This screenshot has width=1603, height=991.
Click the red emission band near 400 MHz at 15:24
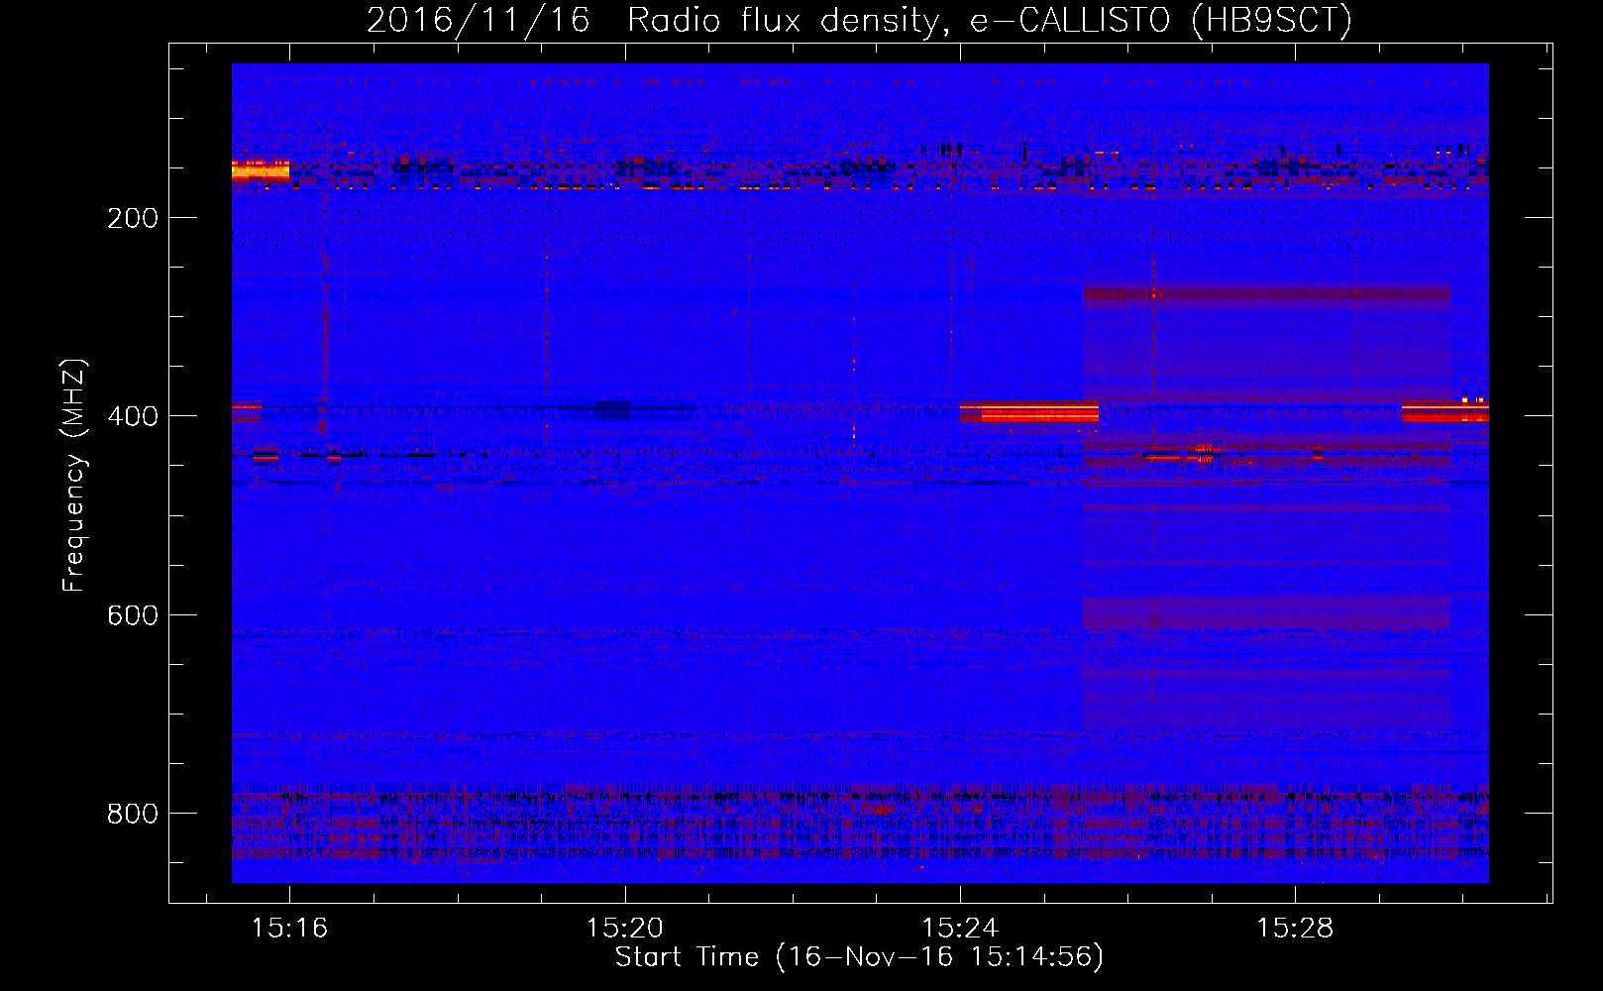(1029, 411)
